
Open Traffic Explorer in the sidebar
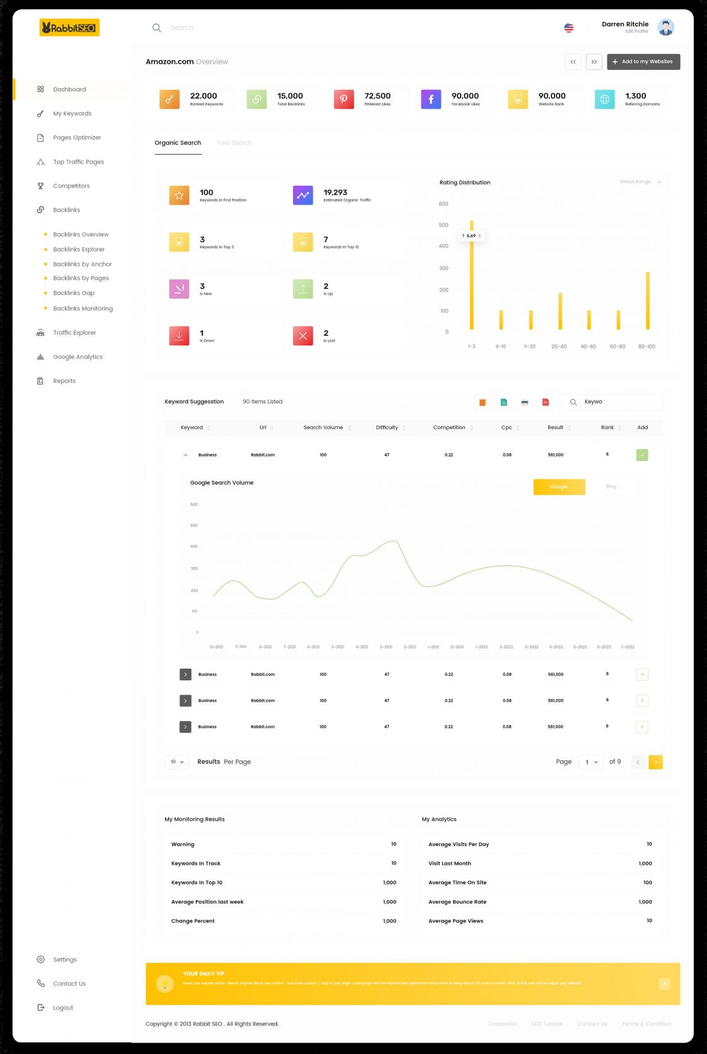(74, 332)
